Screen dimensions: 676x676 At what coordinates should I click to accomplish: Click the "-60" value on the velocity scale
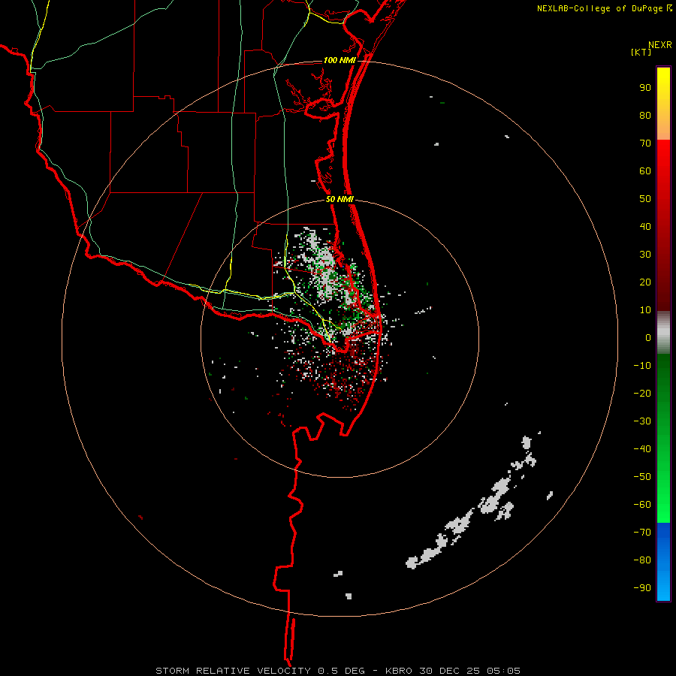pyautogui.click(x=642, y=505)
